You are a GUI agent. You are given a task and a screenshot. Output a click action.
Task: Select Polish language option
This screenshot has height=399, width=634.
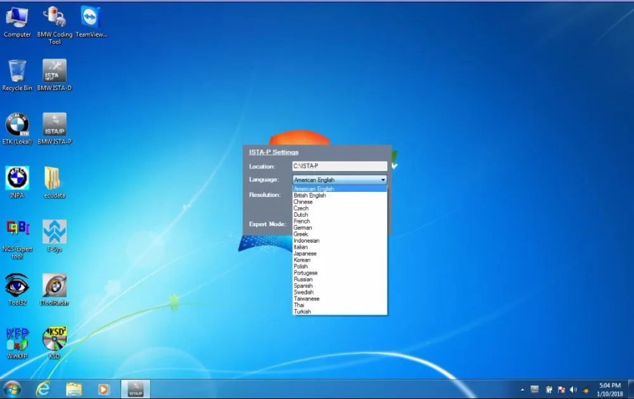(x=340, y=266)
